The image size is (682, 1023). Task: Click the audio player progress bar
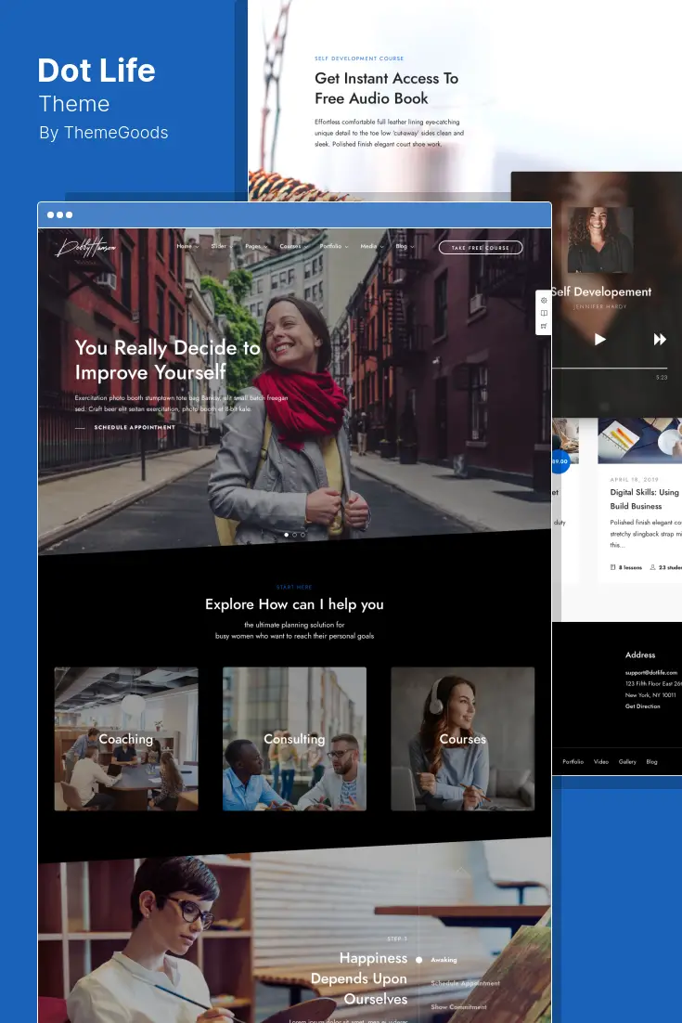coord(610,369)
